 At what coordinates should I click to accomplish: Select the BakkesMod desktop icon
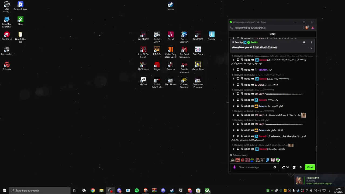(x=7, y=51)
